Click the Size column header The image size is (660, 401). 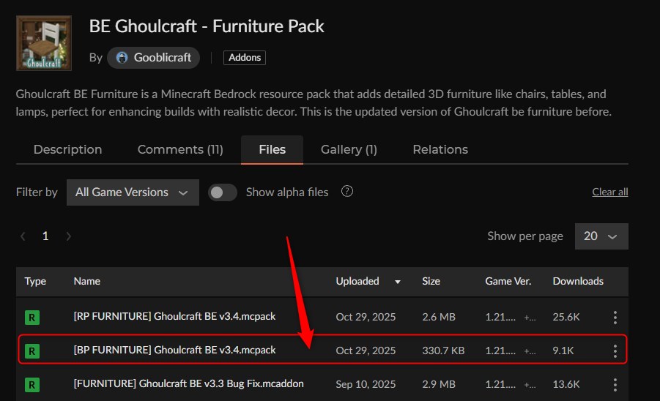[431, 281]
